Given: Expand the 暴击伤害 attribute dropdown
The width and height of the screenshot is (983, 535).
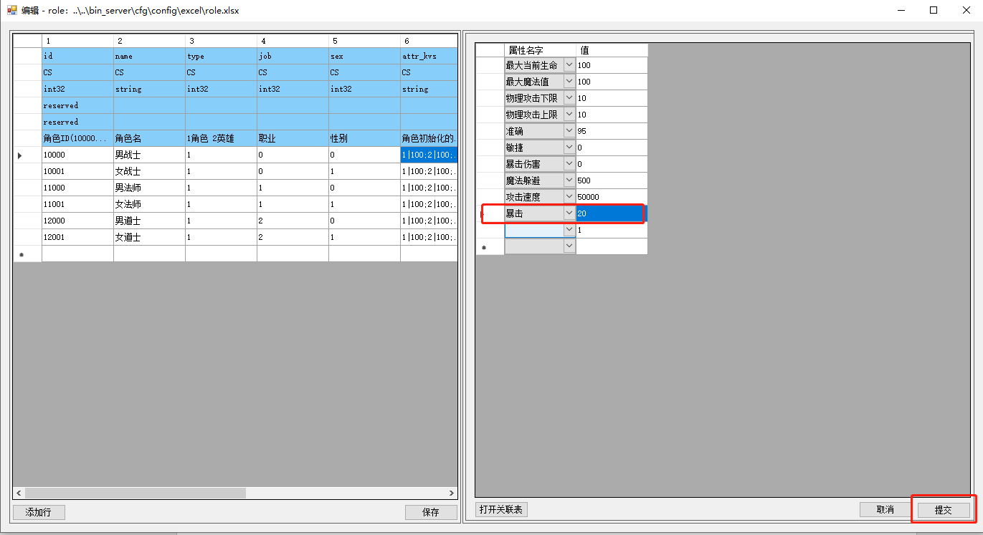Looking at the screenshot, I should (569, 164).
